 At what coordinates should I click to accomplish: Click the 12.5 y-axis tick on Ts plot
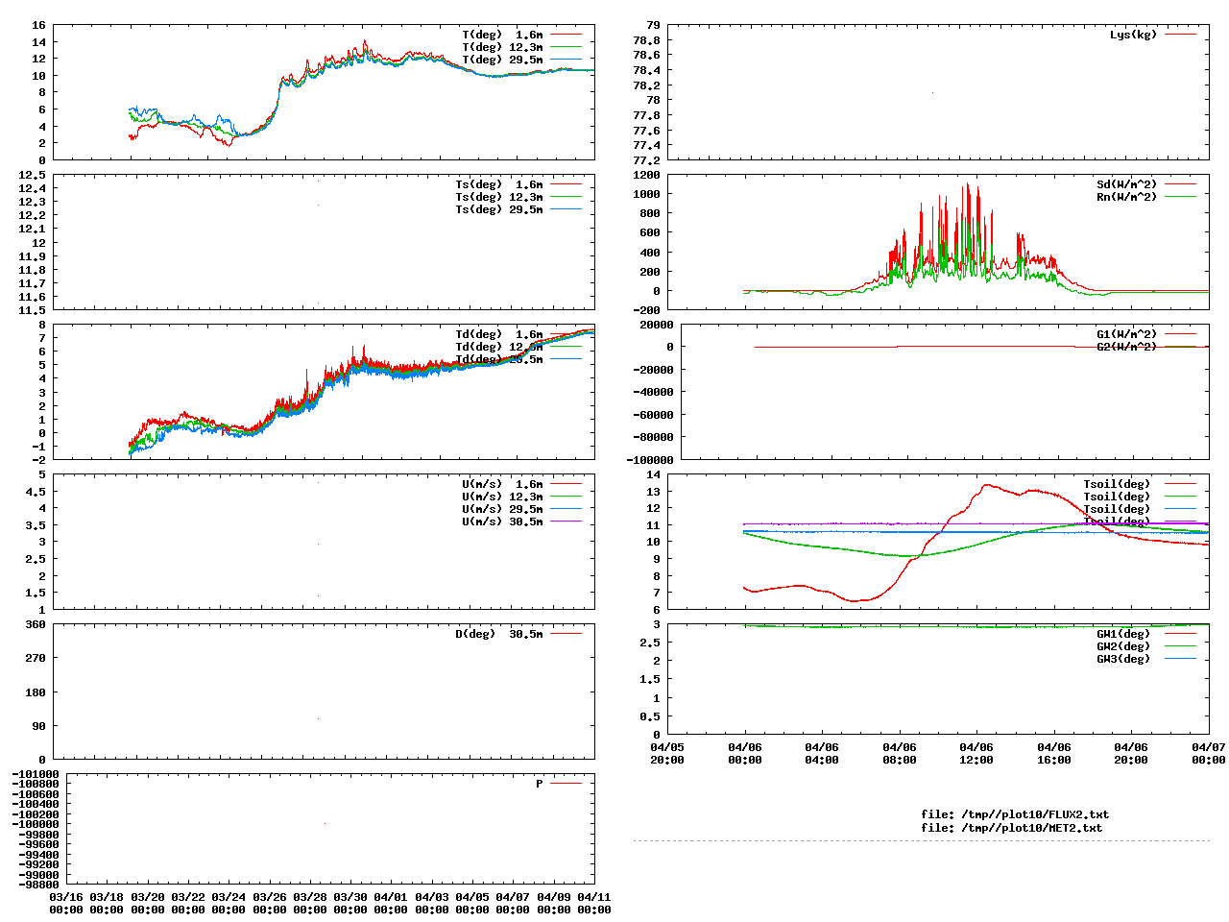pyautogui.click(x=32, y=175)
